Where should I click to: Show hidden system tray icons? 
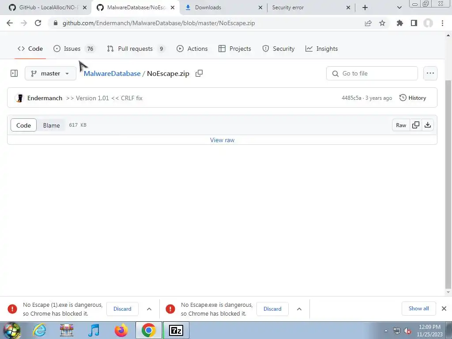pyautogui.click(x=386, y=331)
